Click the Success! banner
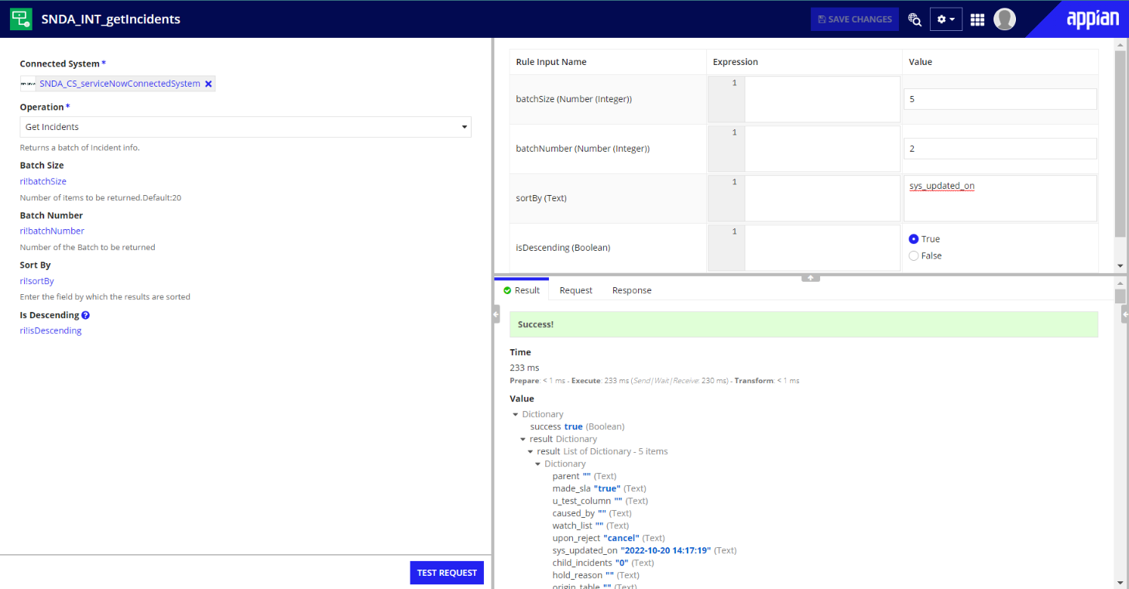The width and height of the screenshot is (1129, 589). pyautogui.click(x=804, y=324)
